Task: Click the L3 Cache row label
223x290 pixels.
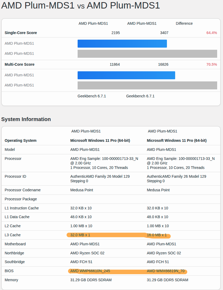Action: coord(12,235)
